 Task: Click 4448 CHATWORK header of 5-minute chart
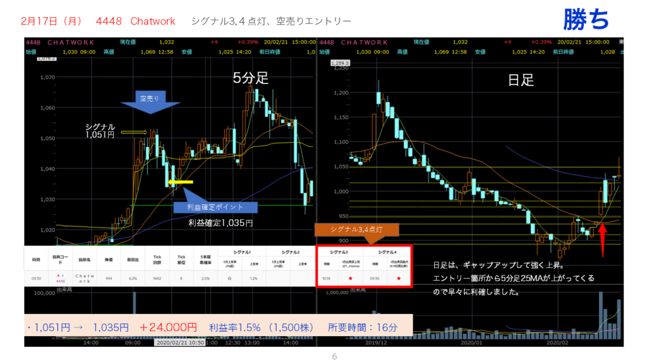click(x=60, y=42)
